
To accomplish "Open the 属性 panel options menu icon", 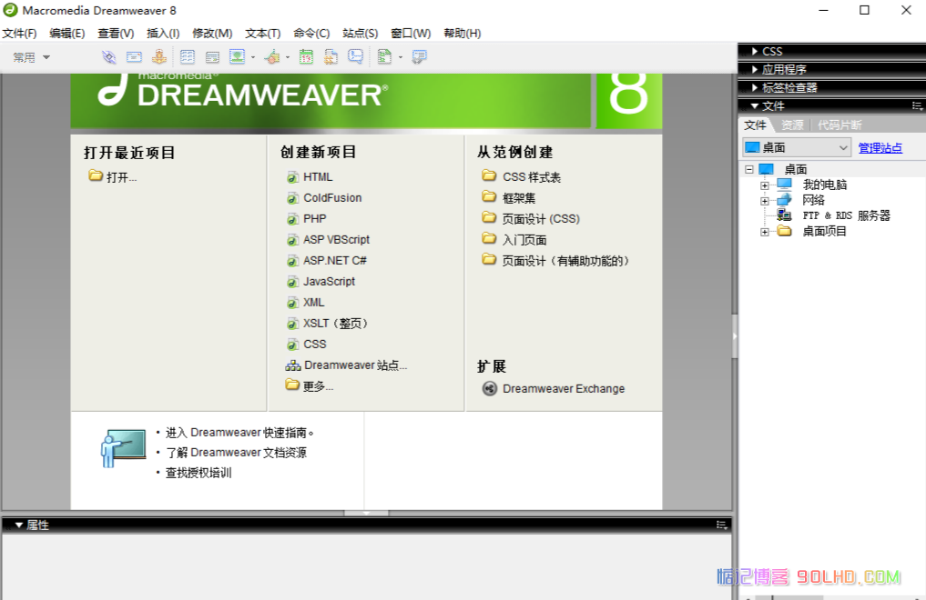I will [722, 525].
